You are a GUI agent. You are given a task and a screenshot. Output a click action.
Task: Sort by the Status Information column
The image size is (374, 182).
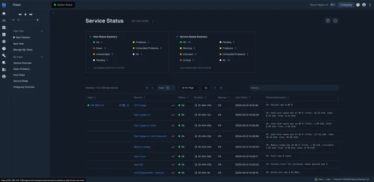point(278,98)
